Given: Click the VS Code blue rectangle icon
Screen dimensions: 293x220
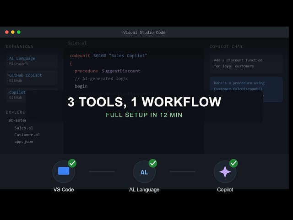Looking at the screenshot, I should [x=64, y=171].
